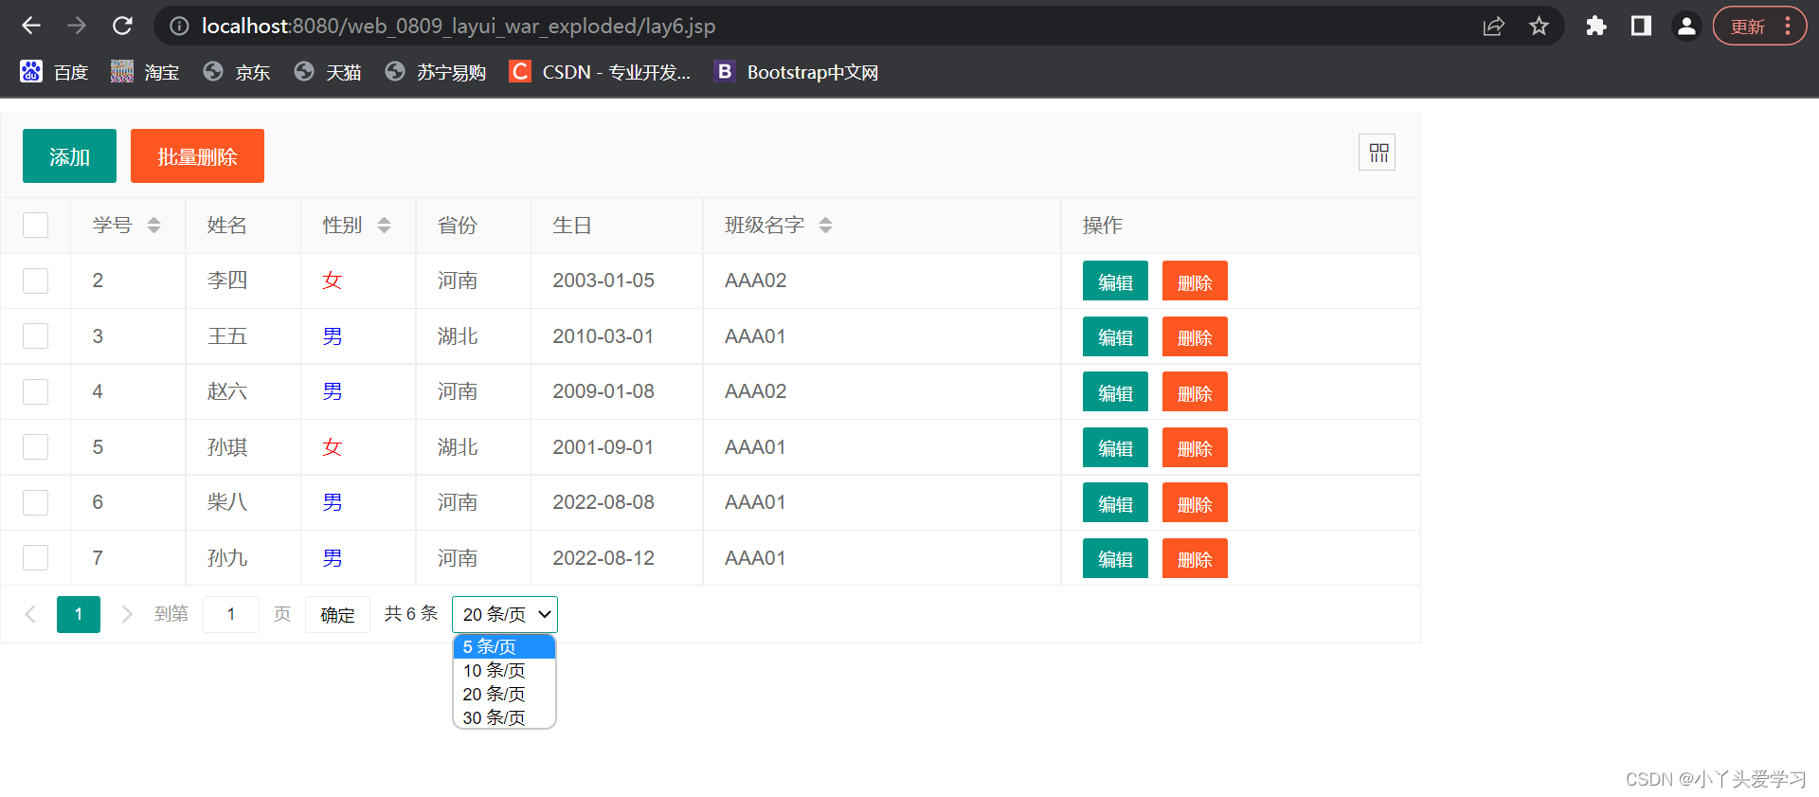1819x797 pixels.
Task: Check the row for 李四
Action: click(36, 281)
